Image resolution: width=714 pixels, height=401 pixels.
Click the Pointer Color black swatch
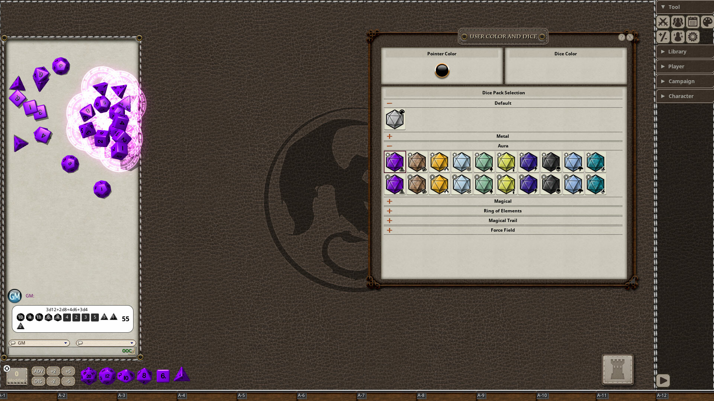441,70
